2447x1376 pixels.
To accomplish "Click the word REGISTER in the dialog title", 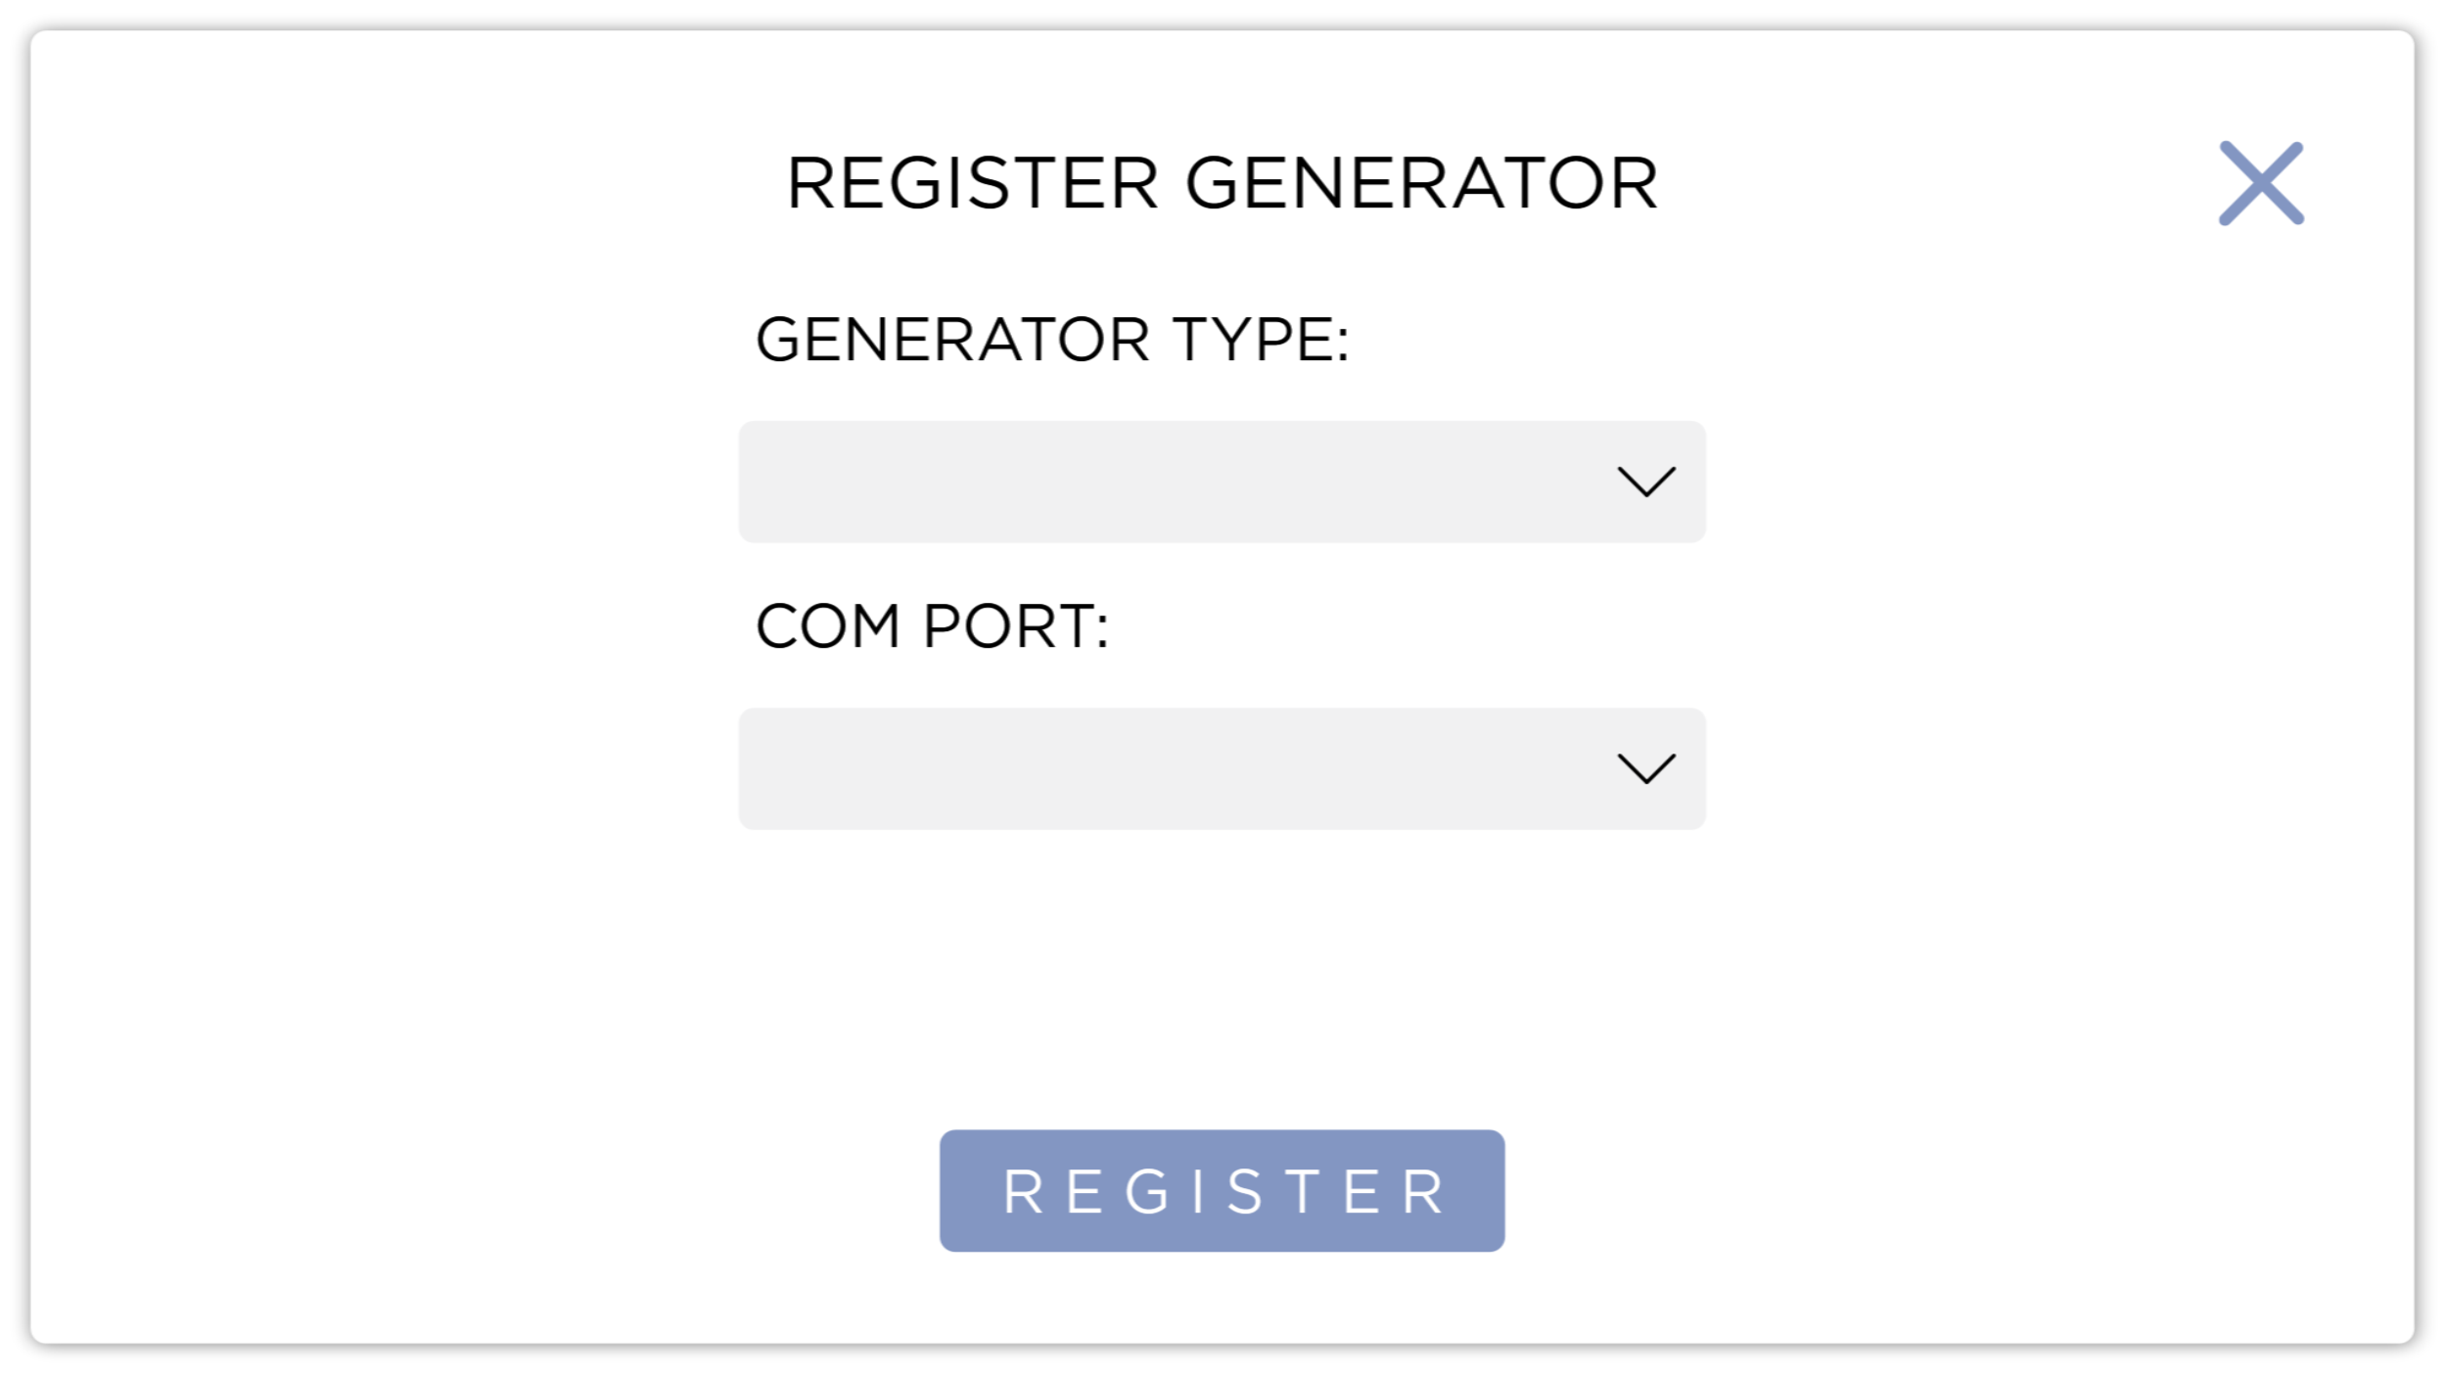I will pyautogui.click(x=973, y=183).
